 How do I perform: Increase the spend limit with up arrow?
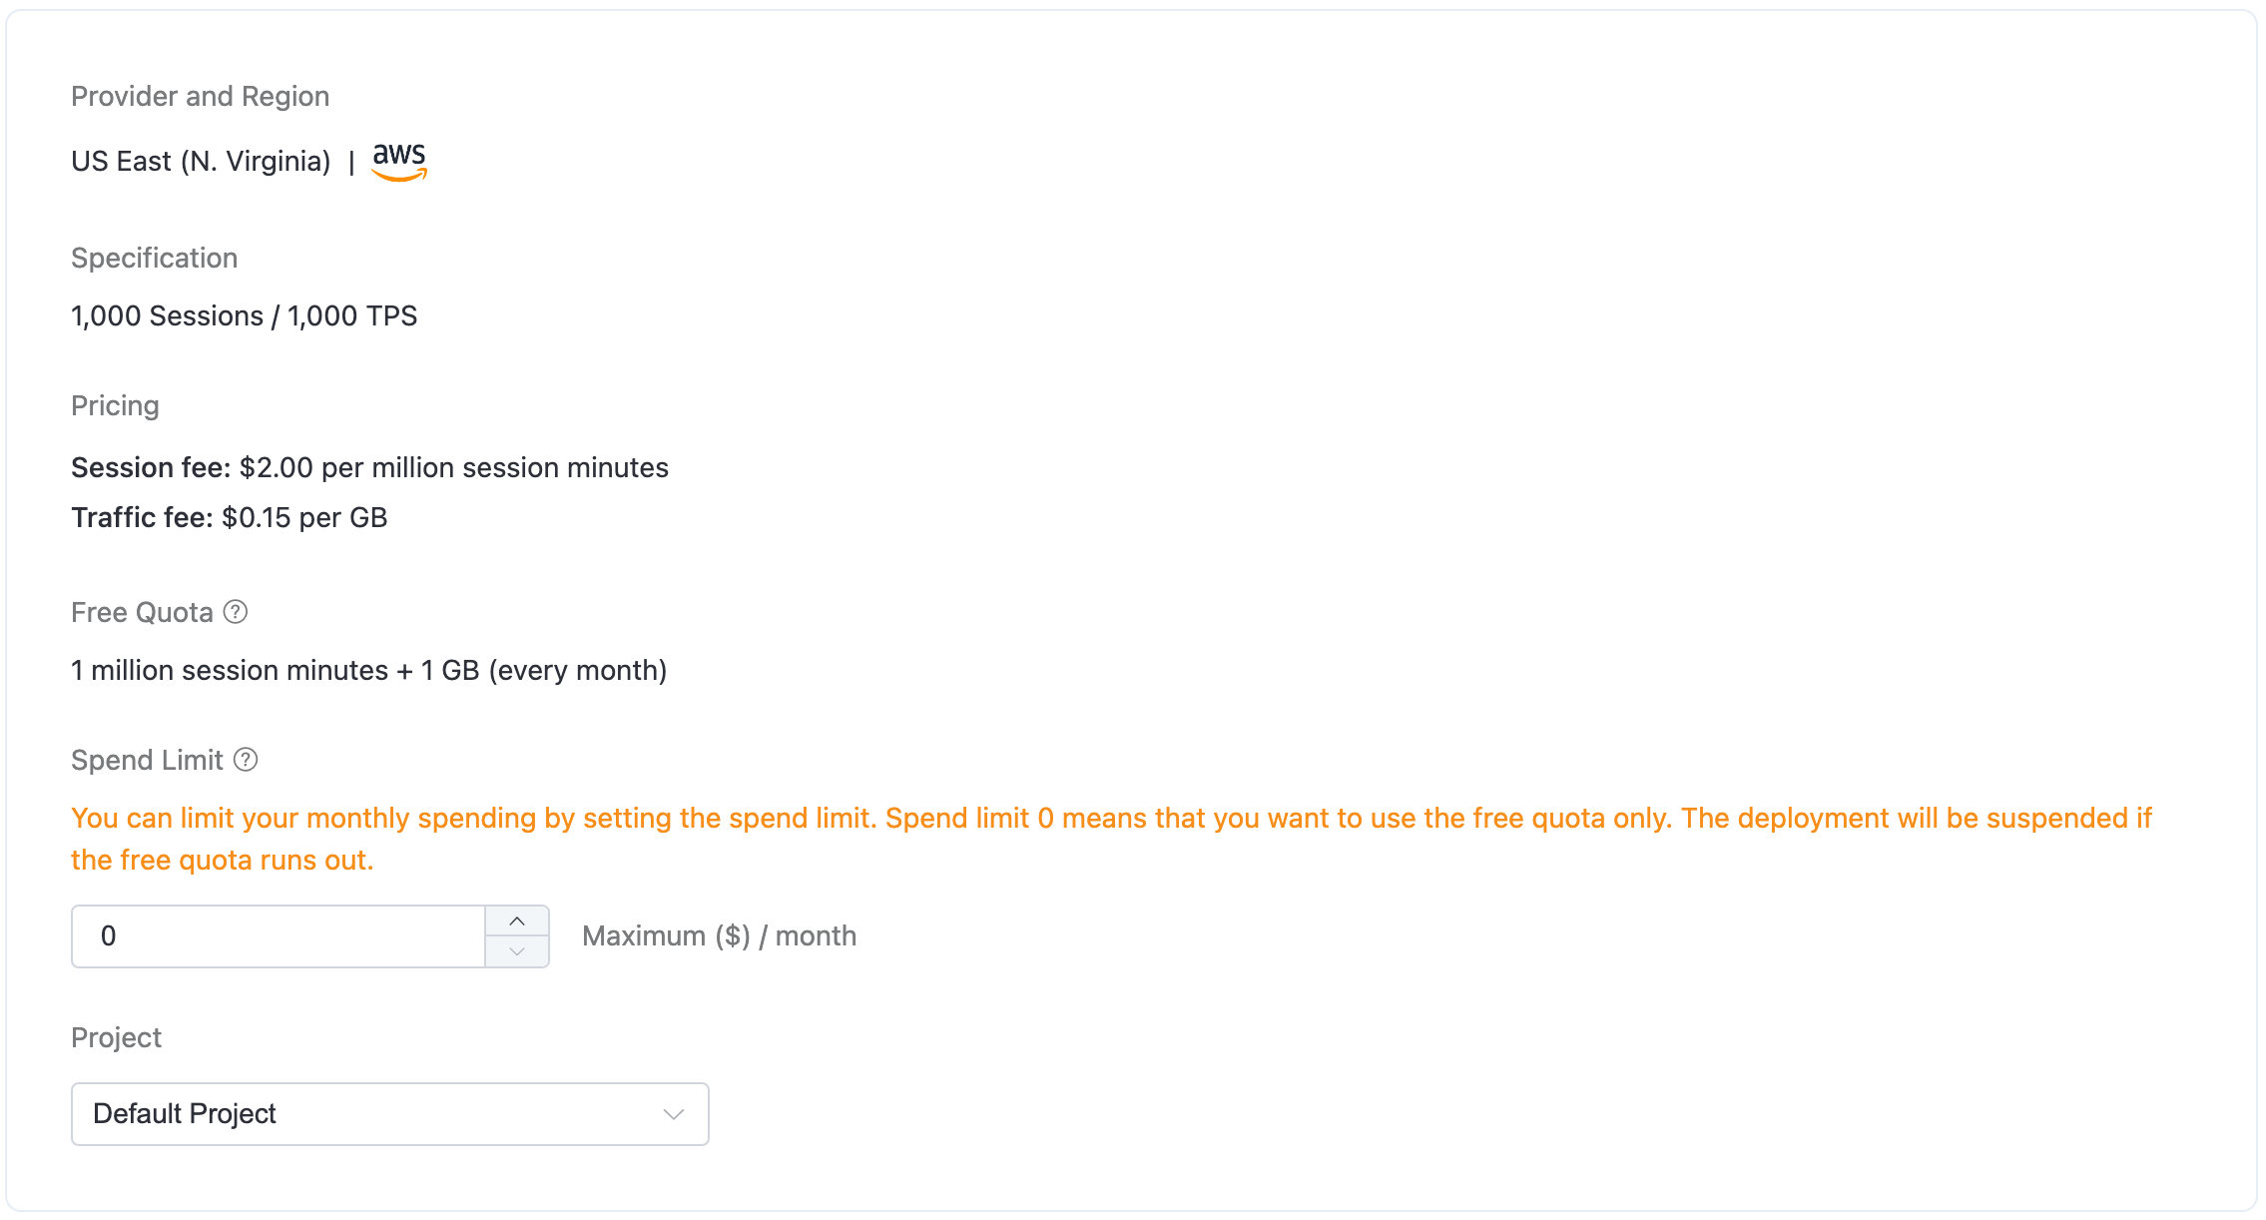517,921
